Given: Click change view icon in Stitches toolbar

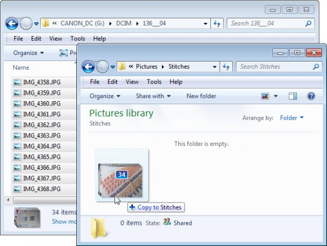Looking at the screenshot, I should [x=265, y=96].
